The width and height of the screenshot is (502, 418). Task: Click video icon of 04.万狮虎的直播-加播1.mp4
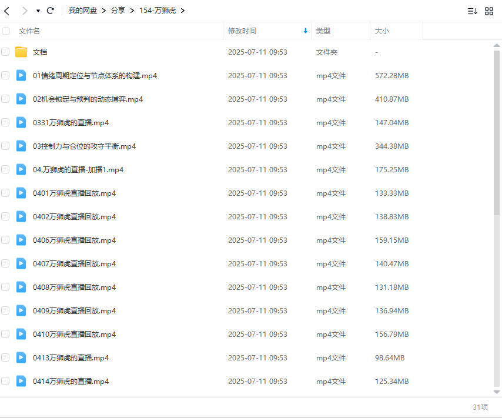coord(21,169)
